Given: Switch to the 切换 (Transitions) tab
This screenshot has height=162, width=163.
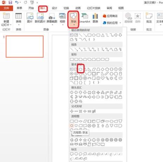Looking at the screenshot, I should tap(66, 8).
